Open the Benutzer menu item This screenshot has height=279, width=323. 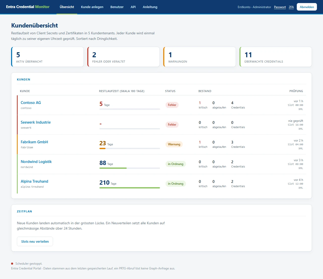click(x=117, y=7)
